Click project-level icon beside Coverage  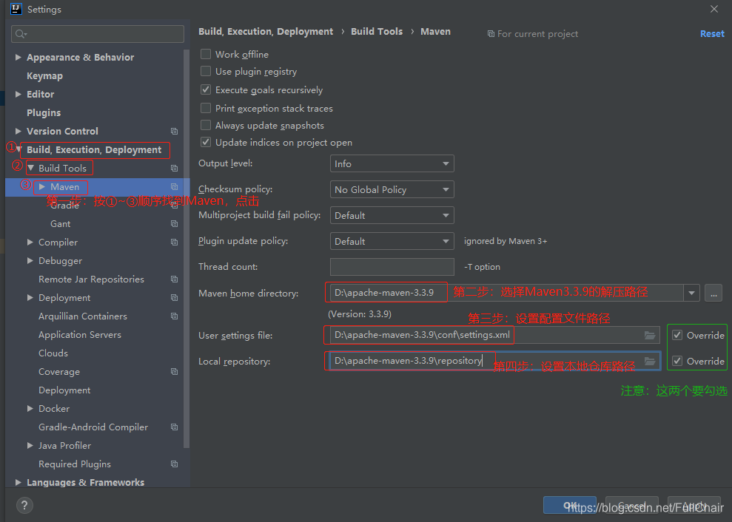[174, 372]
